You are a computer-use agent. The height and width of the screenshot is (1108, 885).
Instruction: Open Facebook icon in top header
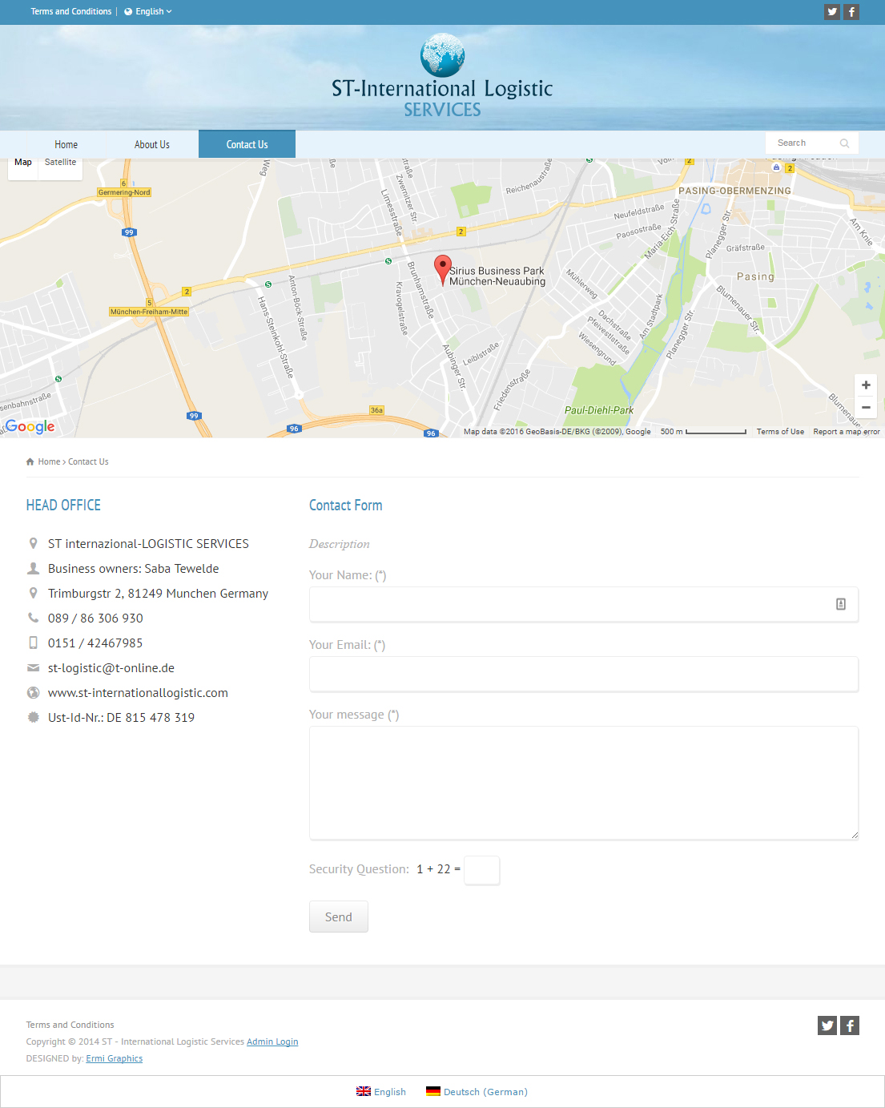(851, 12)
